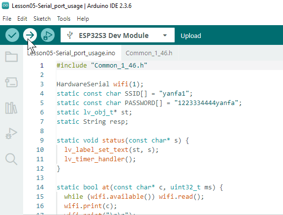Click the wifi.print(c); line
Screen dimensions: 283x215
pos(91,206)
